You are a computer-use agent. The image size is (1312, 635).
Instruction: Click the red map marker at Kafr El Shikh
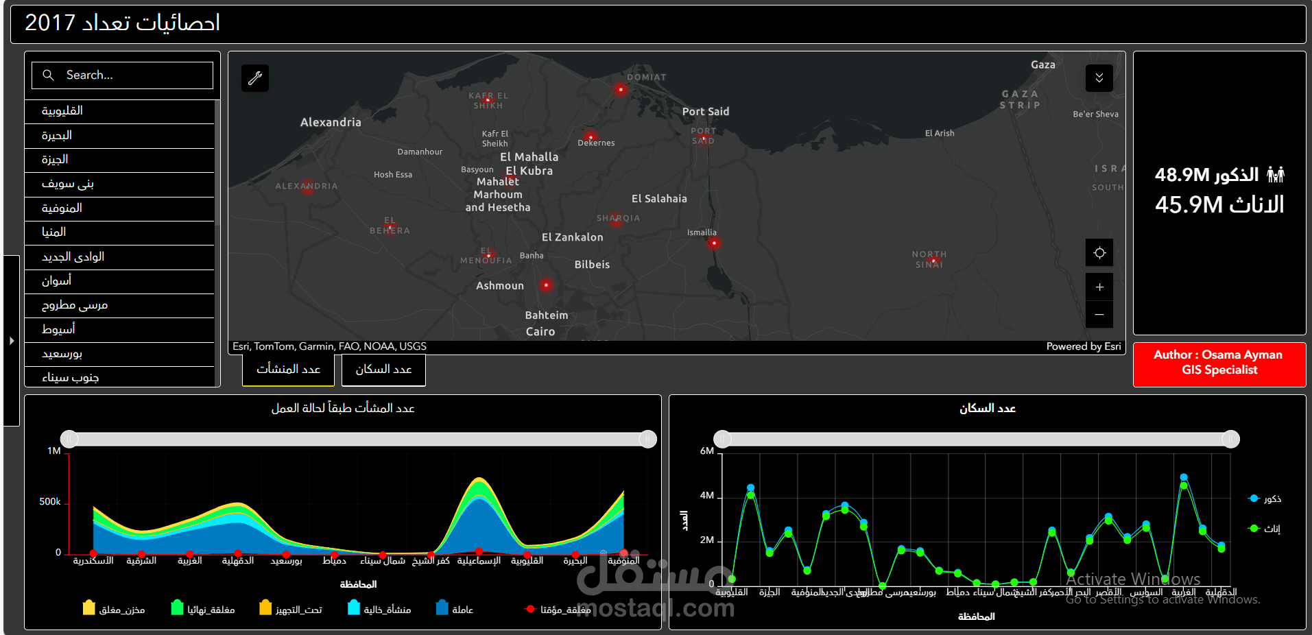[488, 100]
